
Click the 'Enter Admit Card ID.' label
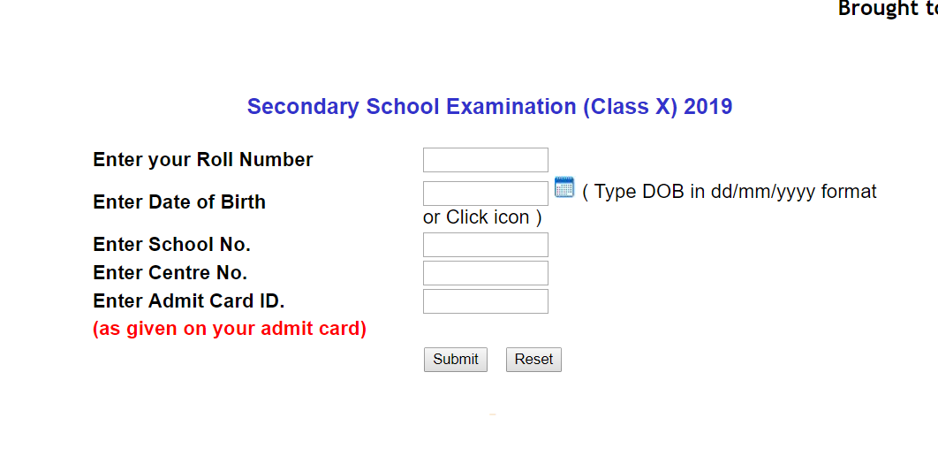pyautogui.click(x=188, y=301)
